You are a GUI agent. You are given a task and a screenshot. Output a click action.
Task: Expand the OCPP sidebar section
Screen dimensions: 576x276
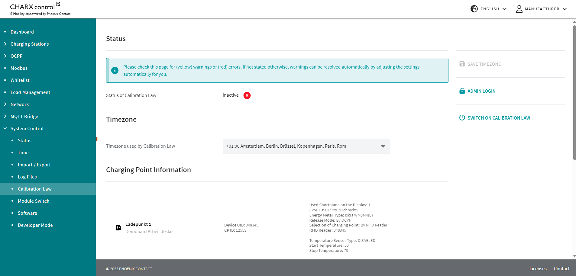(17, 56)
